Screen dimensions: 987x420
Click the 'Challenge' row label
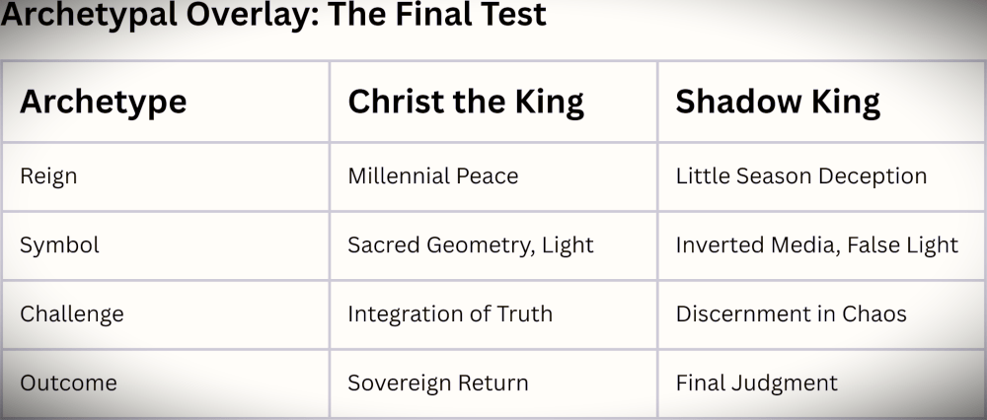point(72,315)
